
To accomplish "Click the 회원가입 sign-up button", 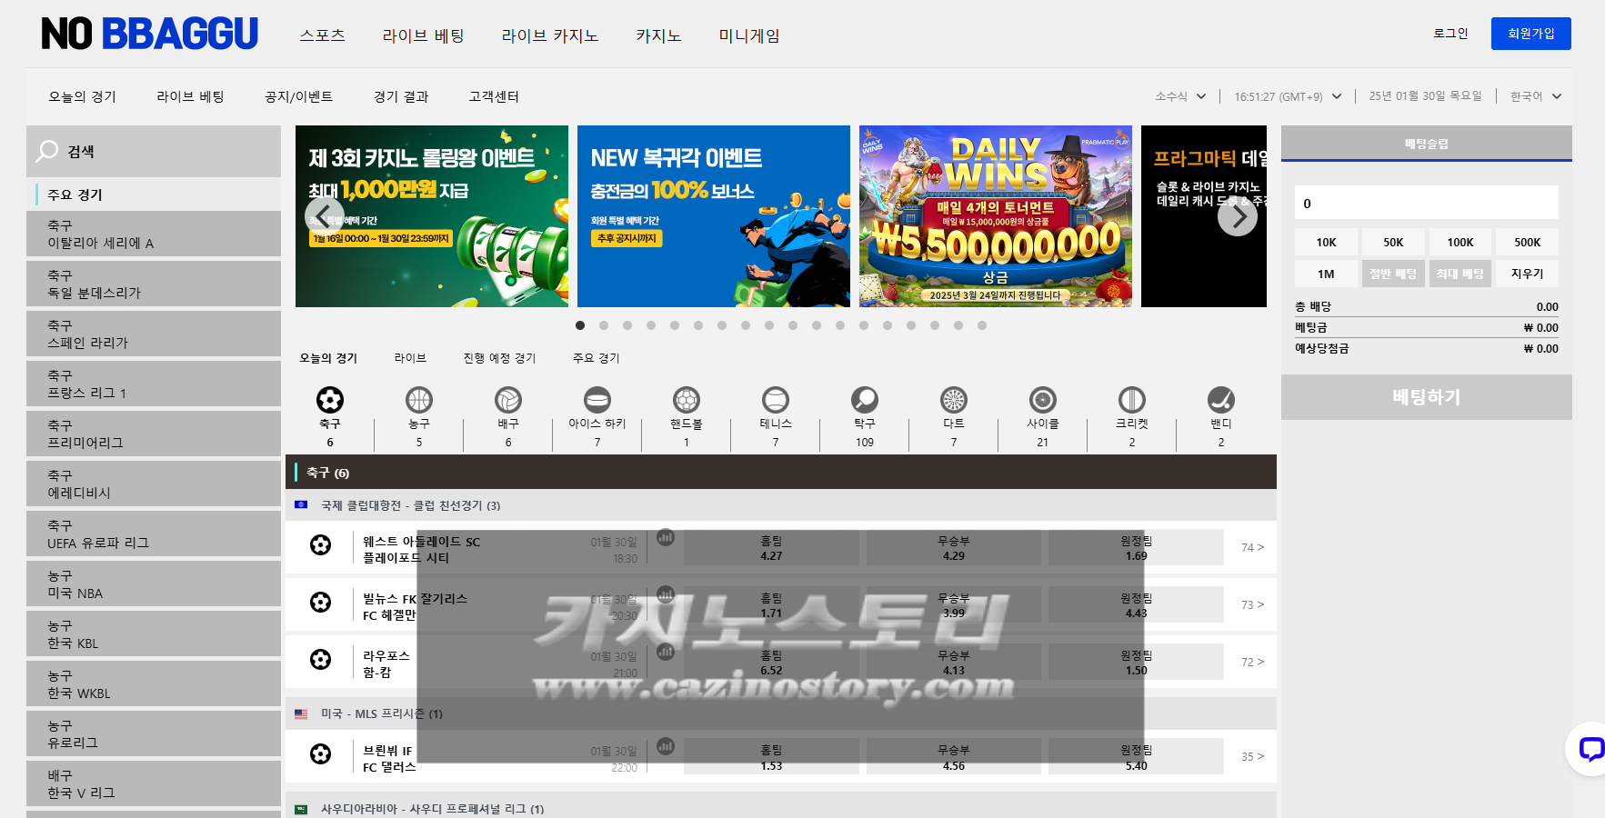I will pos(1530,34).
